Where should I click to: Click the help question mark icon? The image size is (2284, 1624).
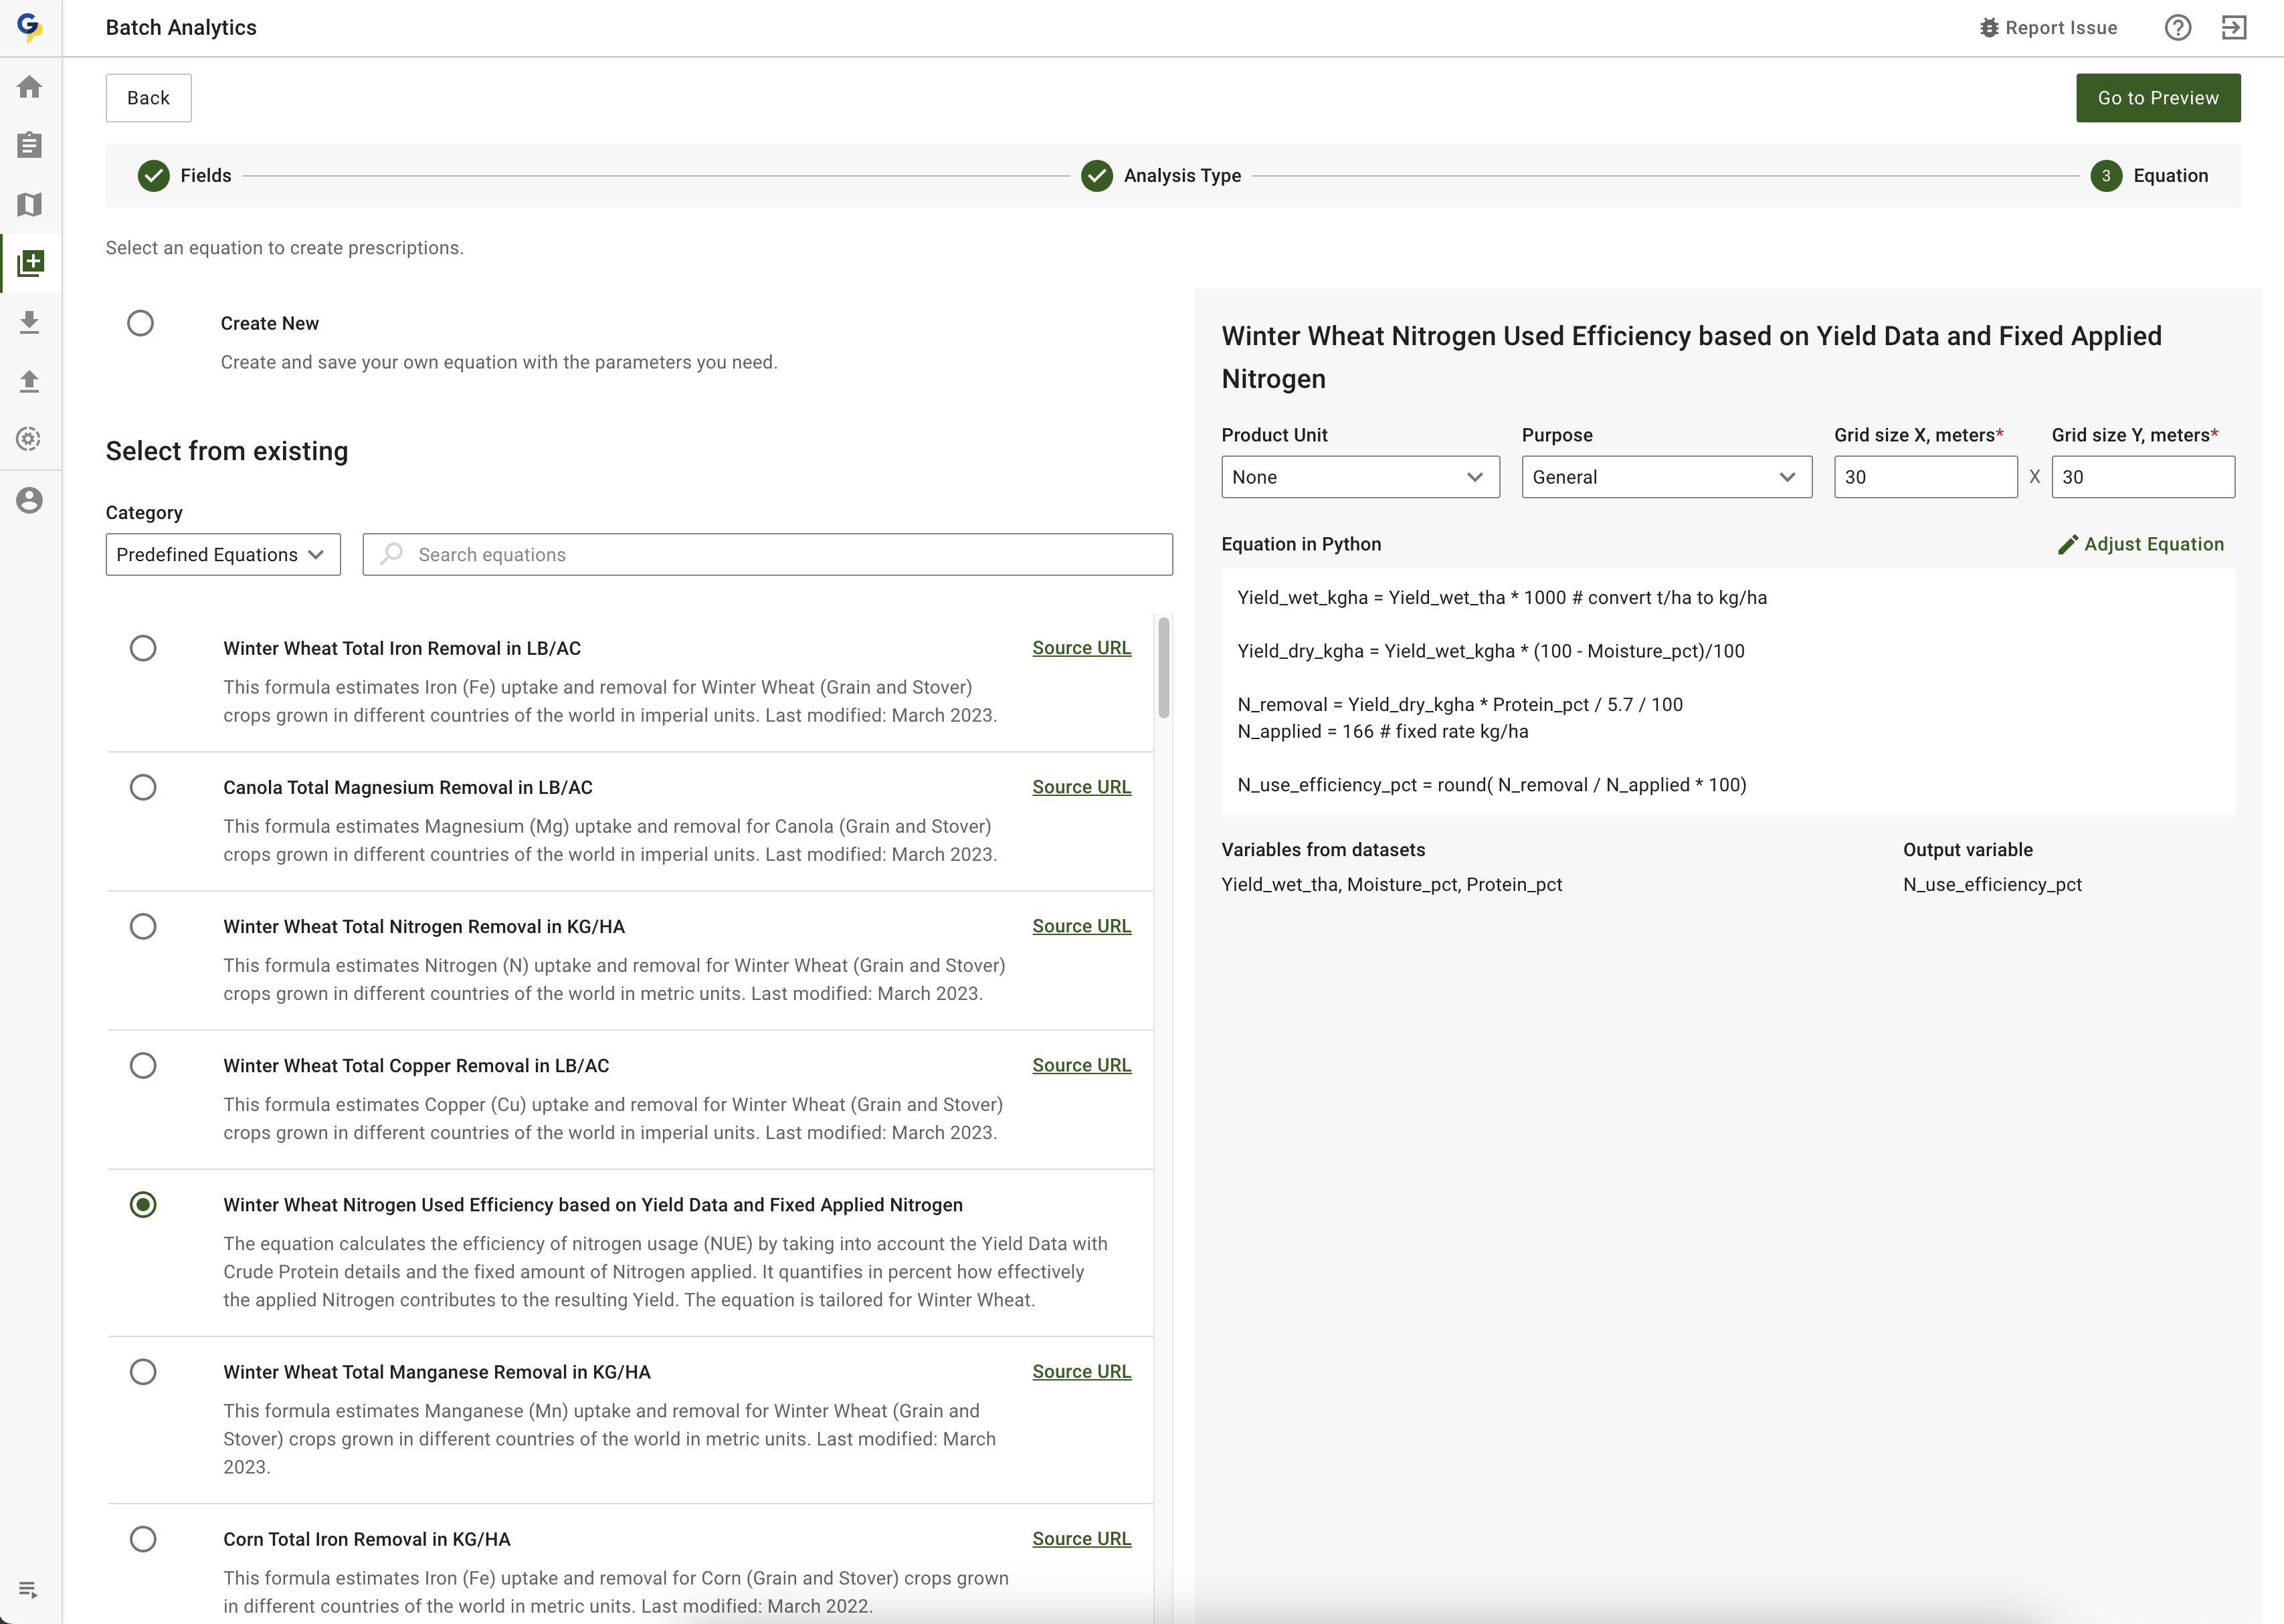click(2177, 28)
